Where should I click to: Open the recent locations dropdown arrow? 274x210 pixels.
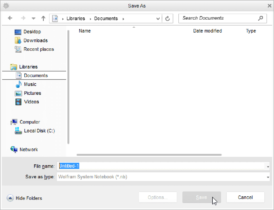pyautogui.click(x=34, y=19)
